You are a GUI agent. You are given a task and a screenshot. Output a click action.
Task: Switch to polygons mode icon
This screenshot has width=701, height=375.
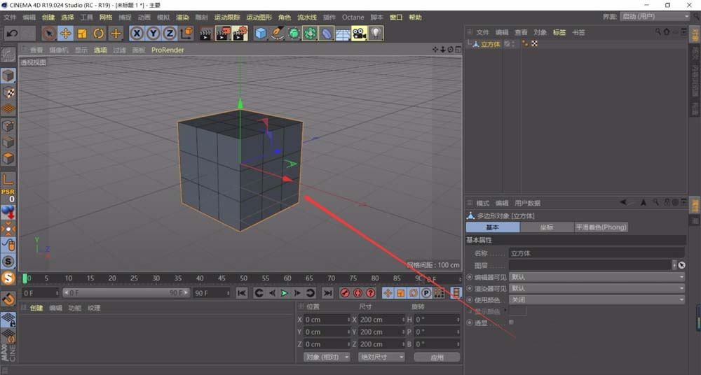pos(8,159)
